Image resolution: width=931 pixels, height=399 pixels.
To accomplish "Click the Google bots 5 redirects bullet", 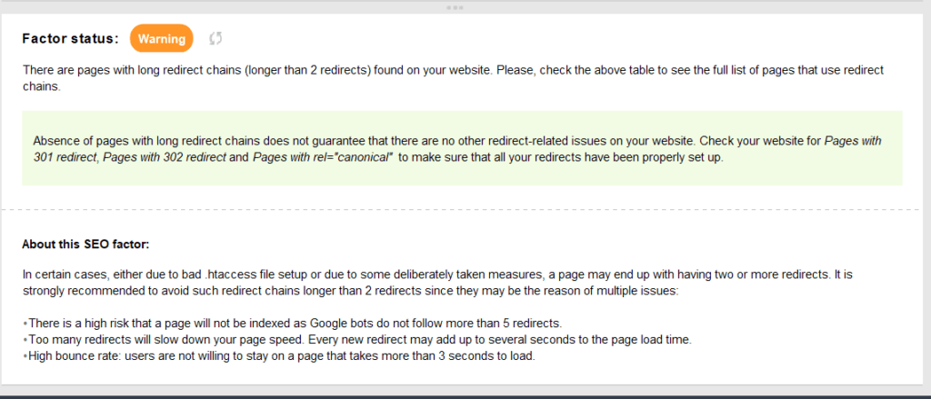I will 292,324.
